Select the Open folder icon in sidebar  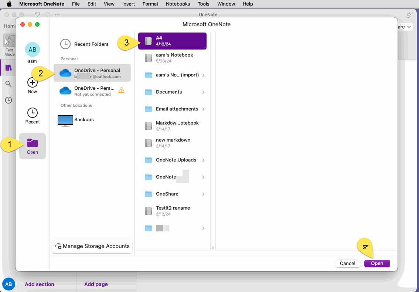tap(32, 142)
